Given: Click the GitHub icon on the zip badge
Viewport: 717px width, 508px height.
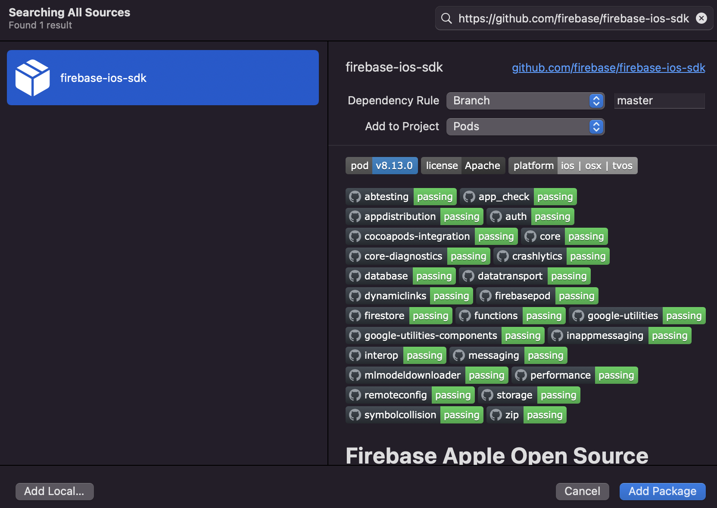Looking at the screenshot, I should pyautogui.click(x=496, y=415).
